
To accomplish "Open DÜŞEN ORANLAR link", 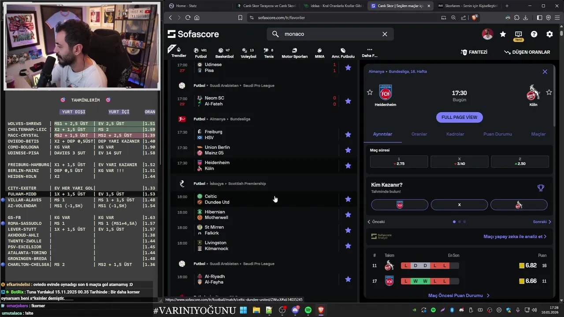I will 527,52.
